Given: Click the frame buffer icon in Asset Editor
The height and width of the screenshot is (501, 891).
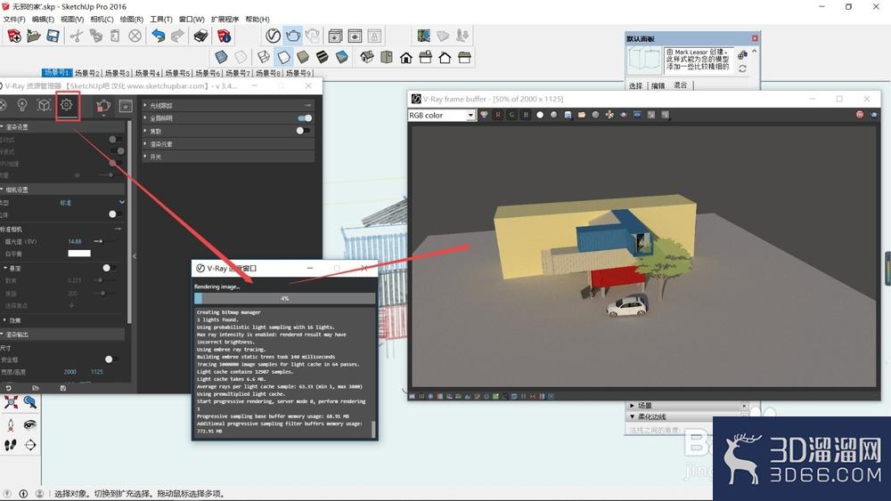Looking at the screenshot, I should (x=126, y=106).
